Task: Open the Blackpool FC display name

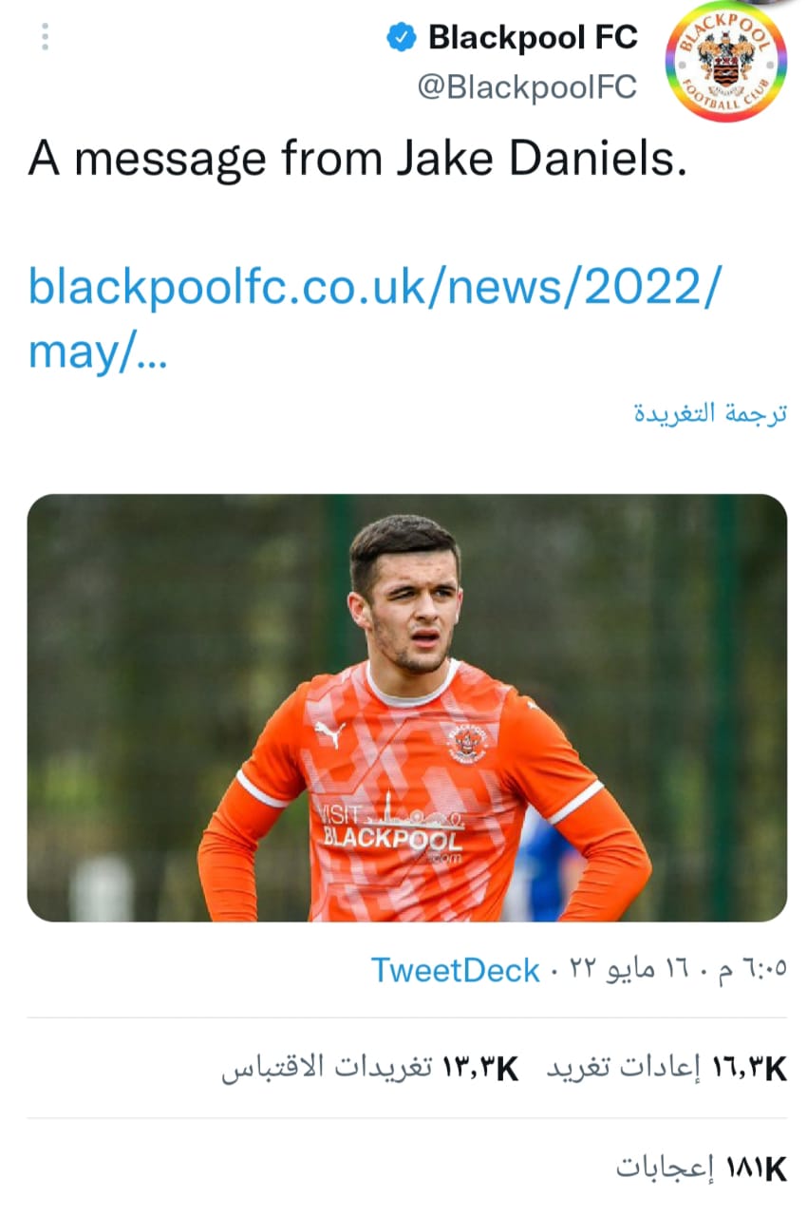Action: tap(533, 38)
